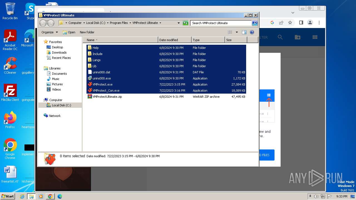Viewport: 356px width, 200px height.
Task: Click Favorites in navigation pane
Action: tap(55, 42)
